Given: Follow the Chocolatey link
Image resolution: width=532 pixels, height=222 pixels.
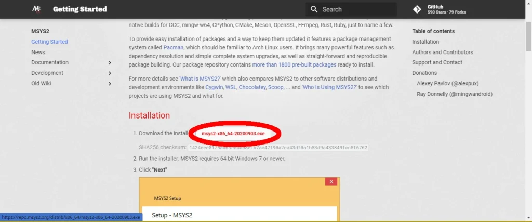Looking at the screenshot, I should (x=252, y=87).
